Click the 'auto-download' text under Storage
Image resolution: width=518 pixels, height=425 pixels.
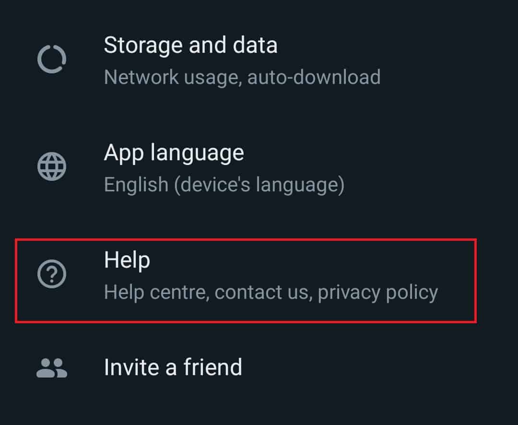click(314, 77)
